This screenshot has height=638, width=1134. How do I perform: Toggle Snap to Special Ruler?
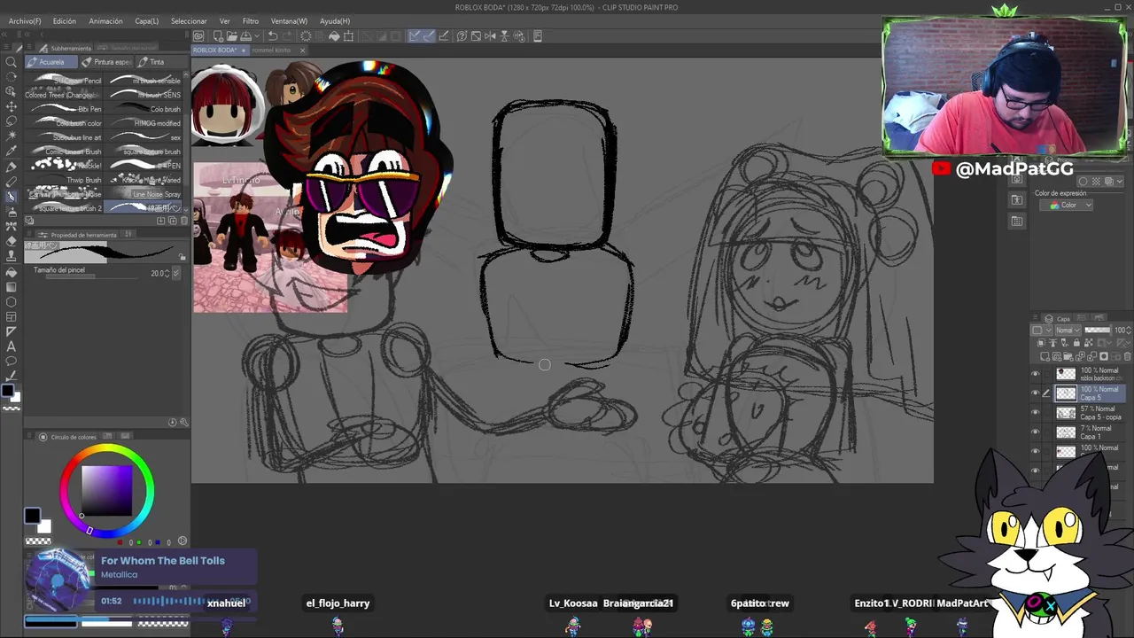(x=429, y=36)
